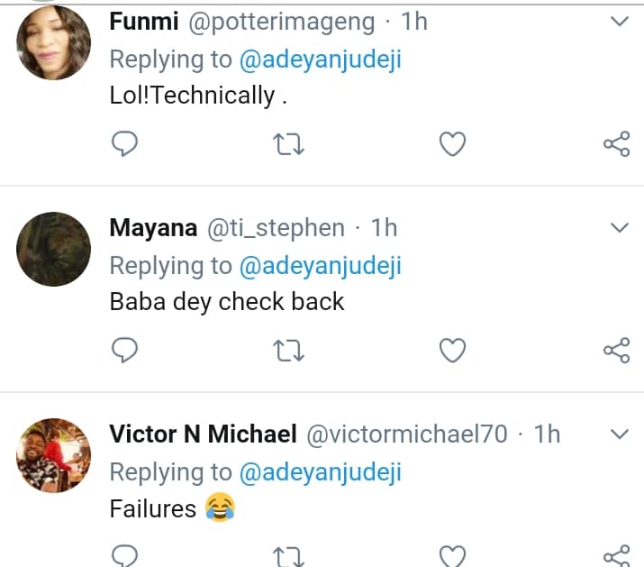Viewport: 644px width, 567px height.
Task: Reply to Funmi's tweet
Action: pyautogui.click(x=123, y=143)
